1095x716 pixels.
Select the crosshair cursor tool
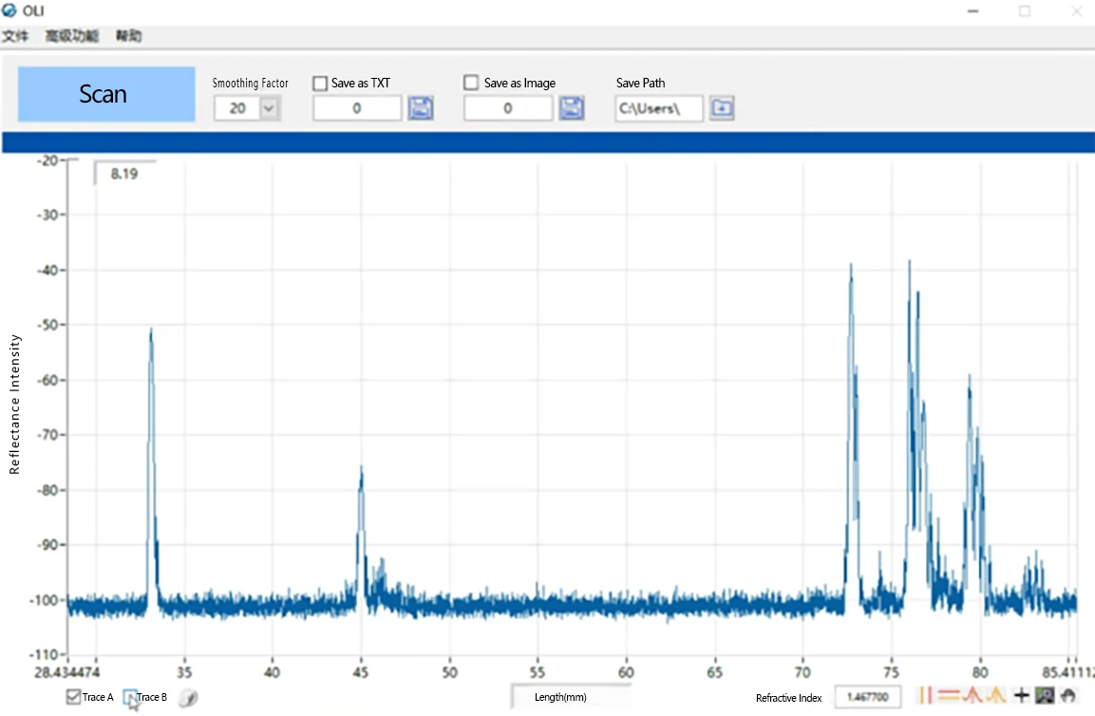coord(1022,695)
